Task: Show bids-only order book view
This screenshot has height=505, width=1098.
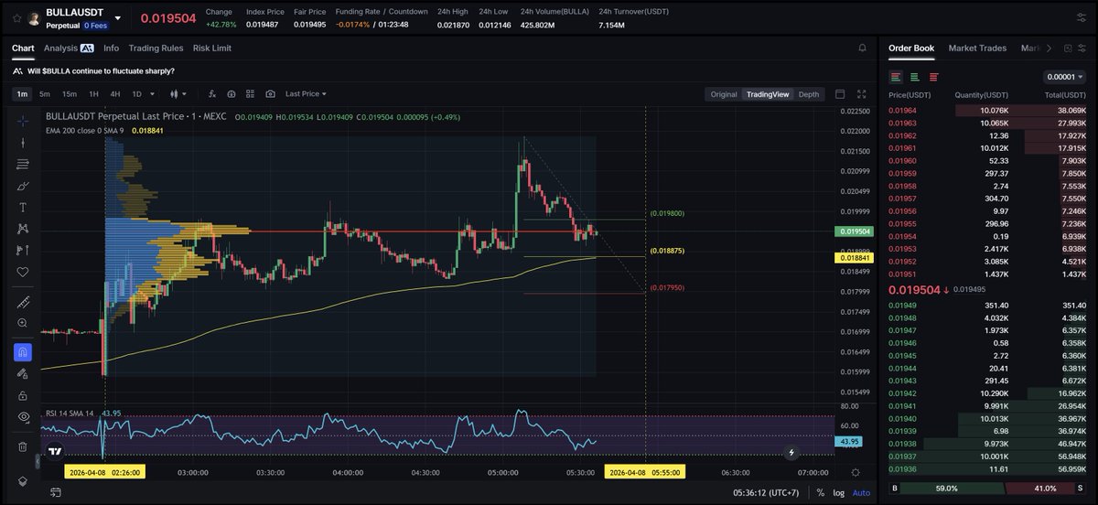Action: (914, 77)
